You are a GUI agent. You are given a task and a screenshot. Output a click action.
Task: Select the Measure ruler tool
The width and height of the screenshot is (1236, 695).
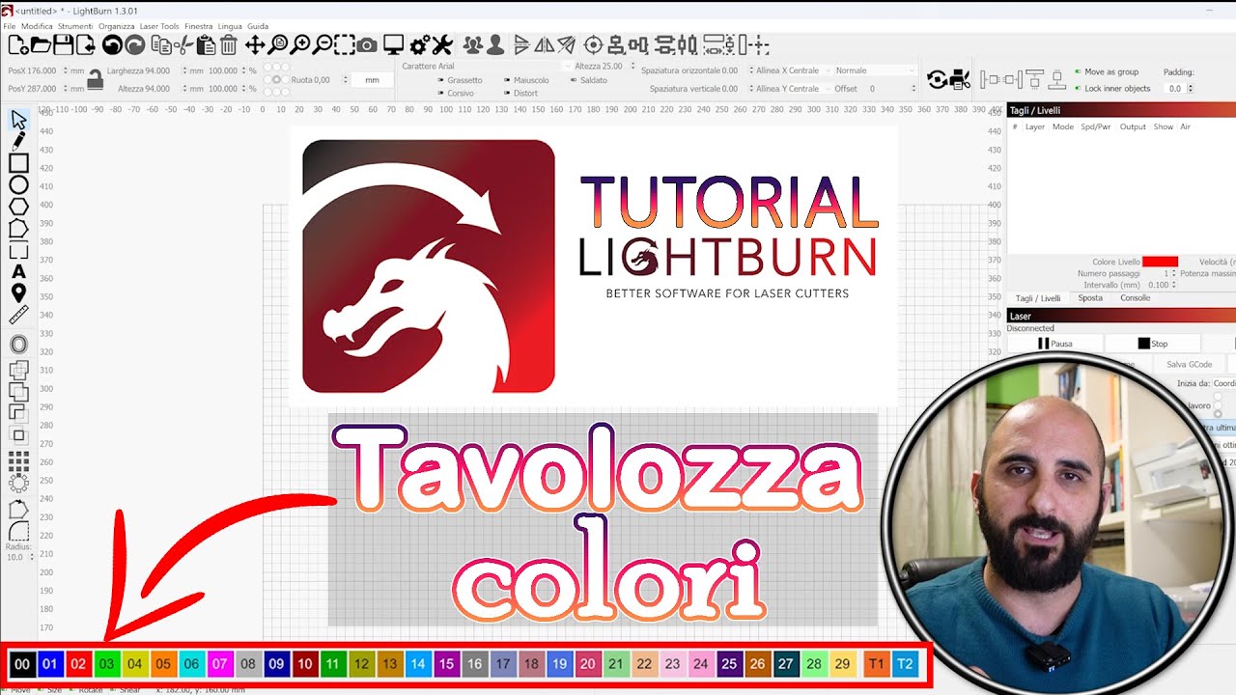coord(18,315)
